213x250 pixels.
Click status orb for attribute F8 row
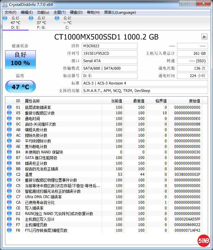point(9,230)
